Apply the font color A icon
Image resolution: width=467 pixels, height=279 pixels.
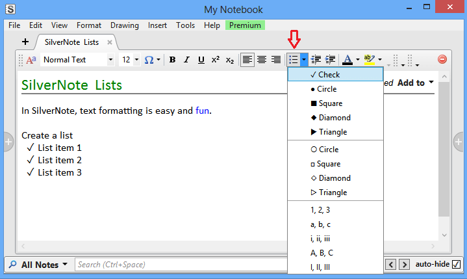point(347,60)
